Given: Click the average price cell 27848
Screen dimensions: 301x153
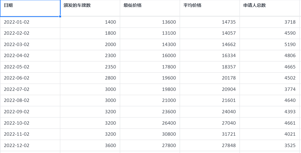Looking at the screenshot, I should point(209,145).
